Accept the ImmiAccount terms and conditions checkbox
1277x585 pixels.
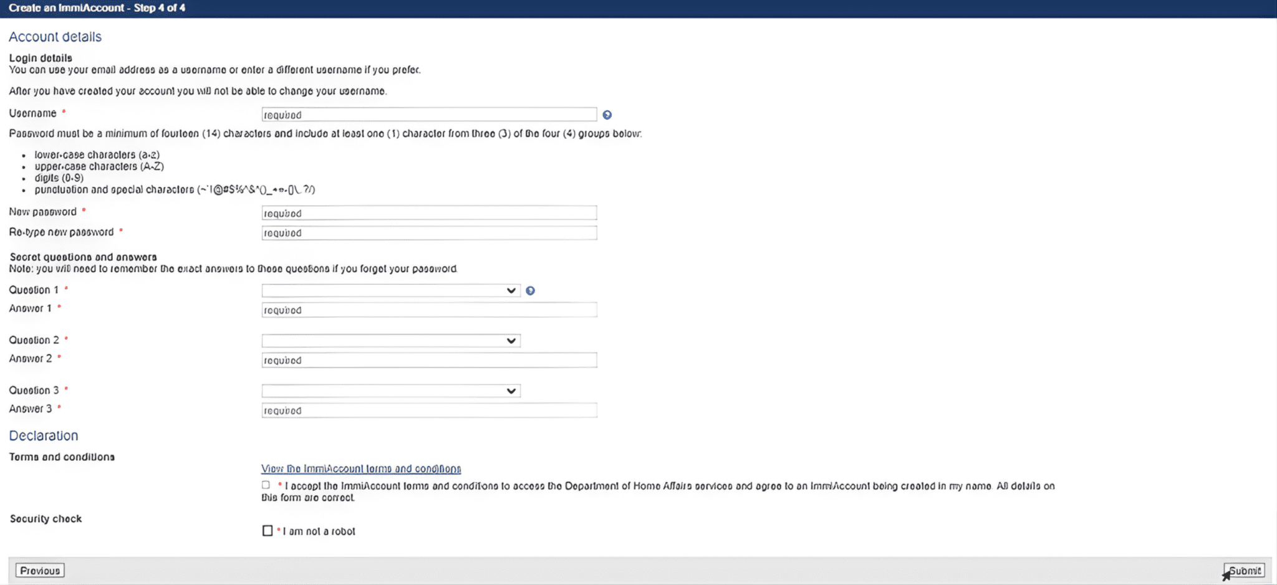pos(266,485)
